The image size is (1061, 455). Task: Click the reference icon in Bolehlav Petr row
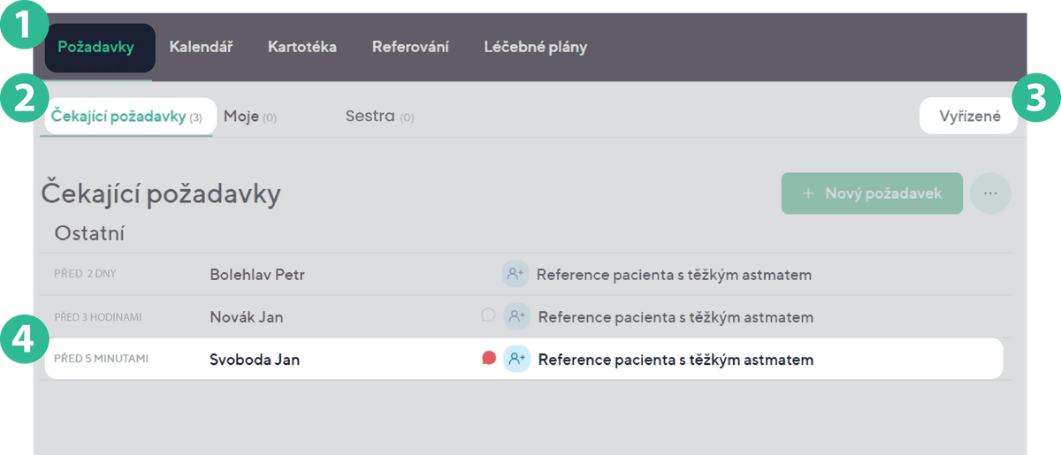(515, 274)
